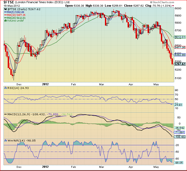
Task: Select the $FTSE ticker title
Action: (x=9, y=2)
